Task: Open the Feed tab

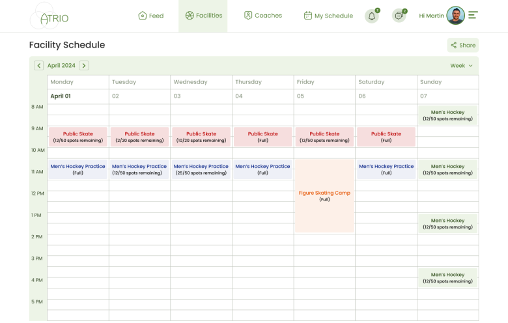Action: 151,16
